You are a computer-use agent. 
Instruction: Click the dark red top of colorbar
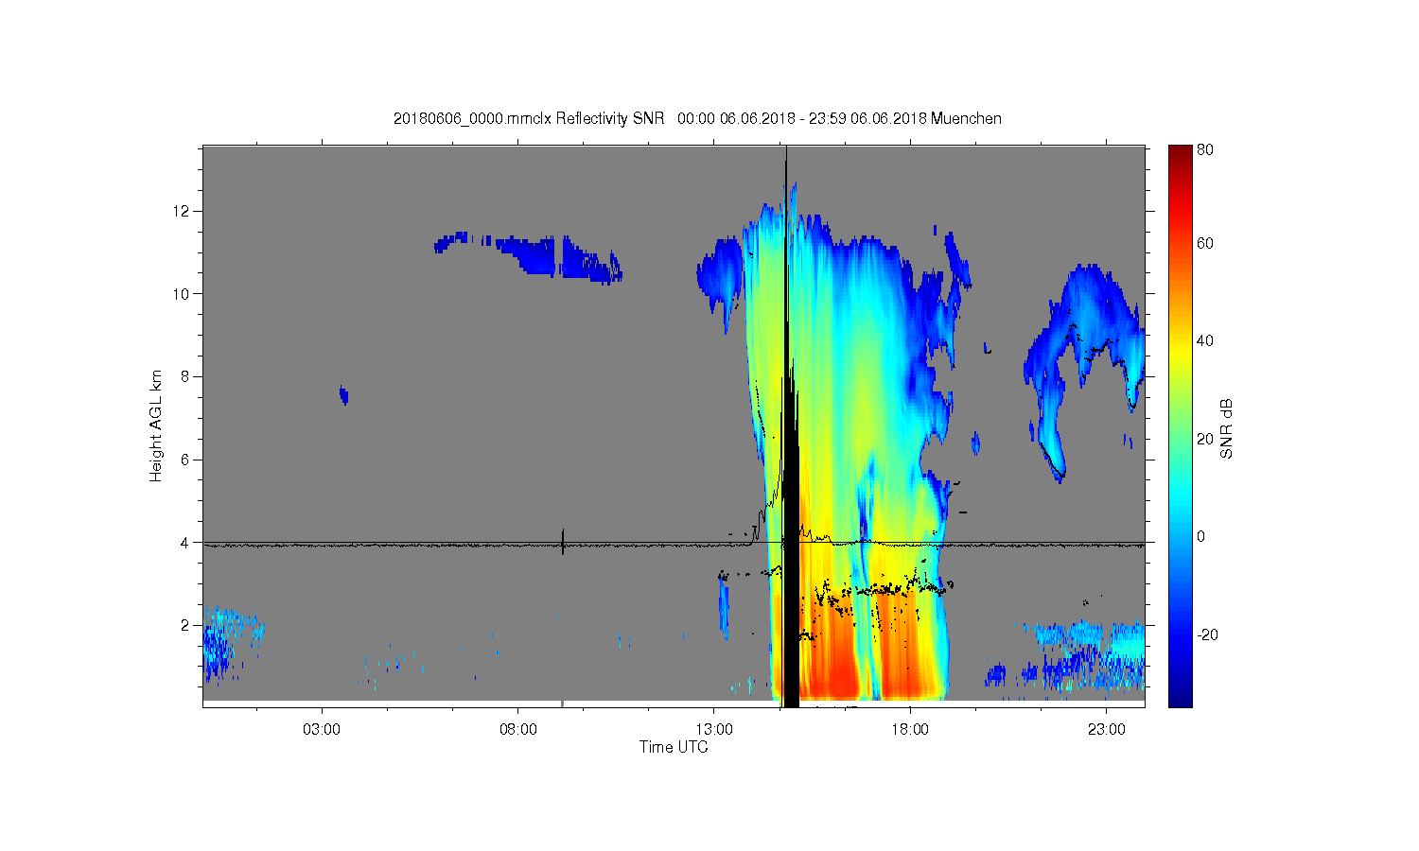pos(1180,156)
